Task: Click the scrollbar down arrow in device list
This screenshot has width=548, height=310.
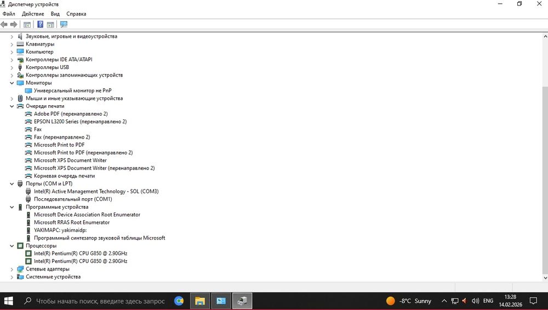Action: 545,278
